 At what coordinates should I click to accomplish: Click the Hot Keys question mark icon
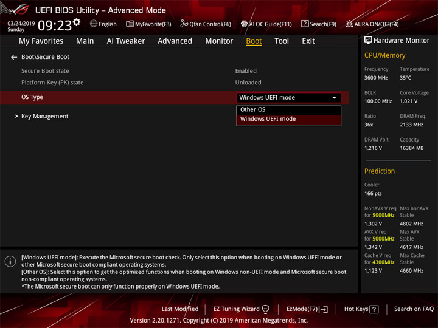click(x=374, y=309)
